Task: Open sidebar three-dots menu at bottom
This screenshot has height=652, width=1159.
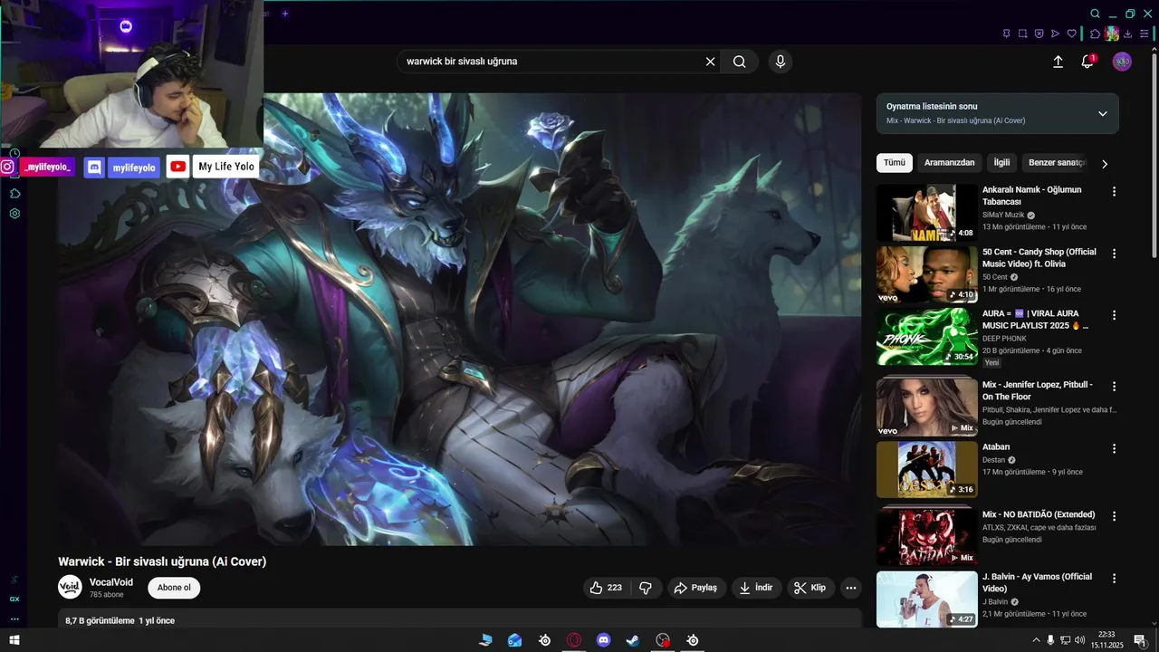Action: (14, 619)
